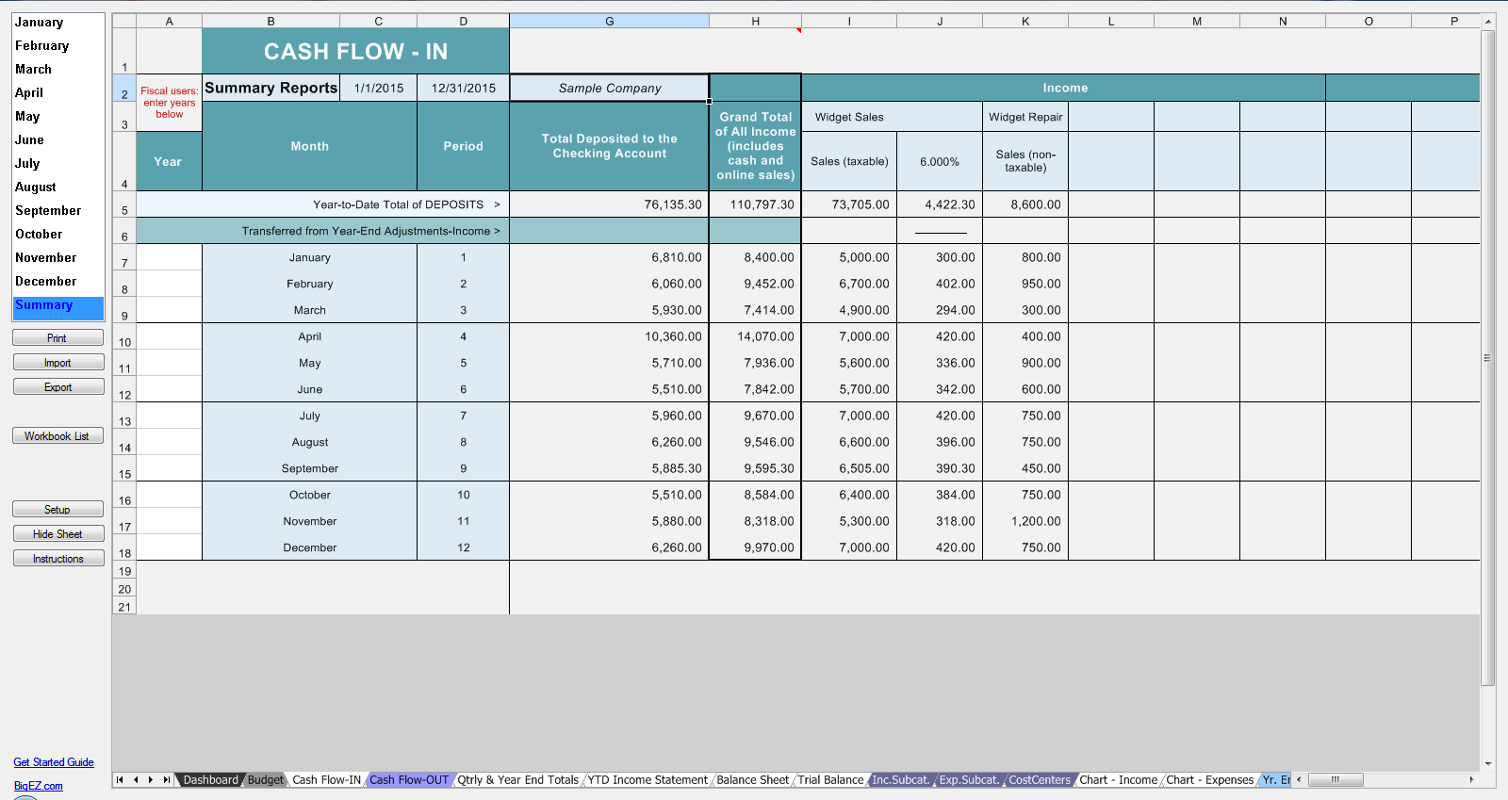Select November widget repair 1,200.00
The height and width of the screenshot is (800, 1508).
click(1025, 521)
